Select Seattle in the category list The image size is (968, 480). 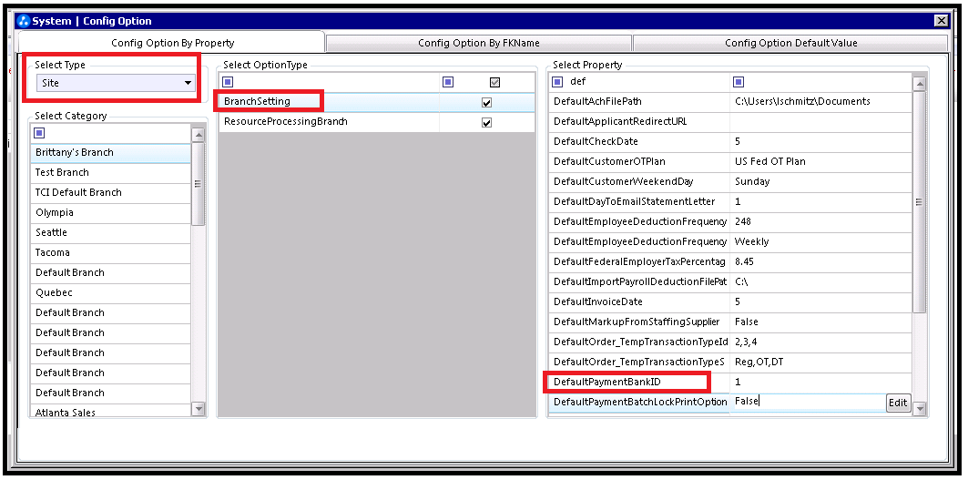click(x=110, y=233)
